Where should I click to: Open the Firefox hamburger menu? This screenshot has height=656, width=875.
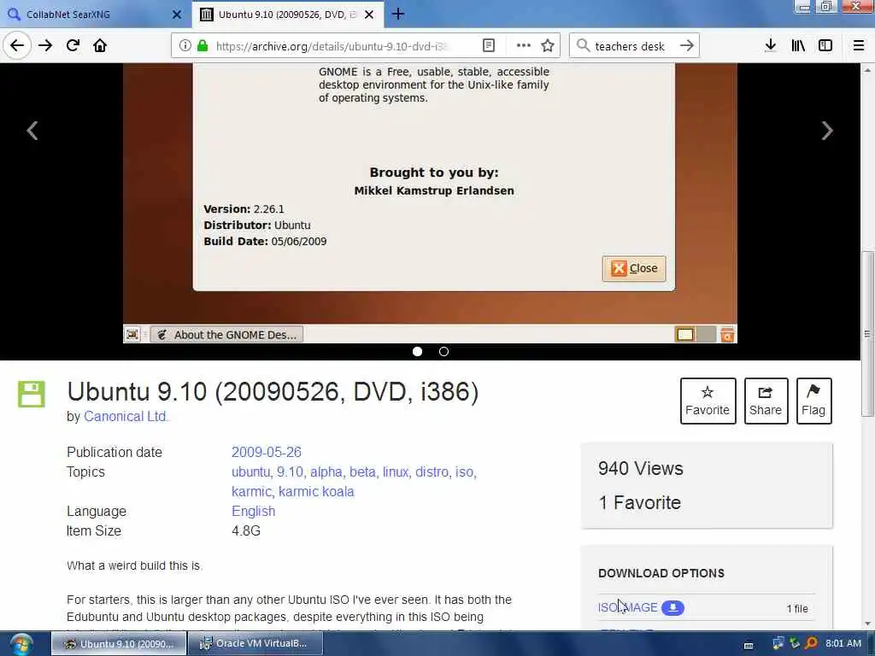tap(859, 46)
